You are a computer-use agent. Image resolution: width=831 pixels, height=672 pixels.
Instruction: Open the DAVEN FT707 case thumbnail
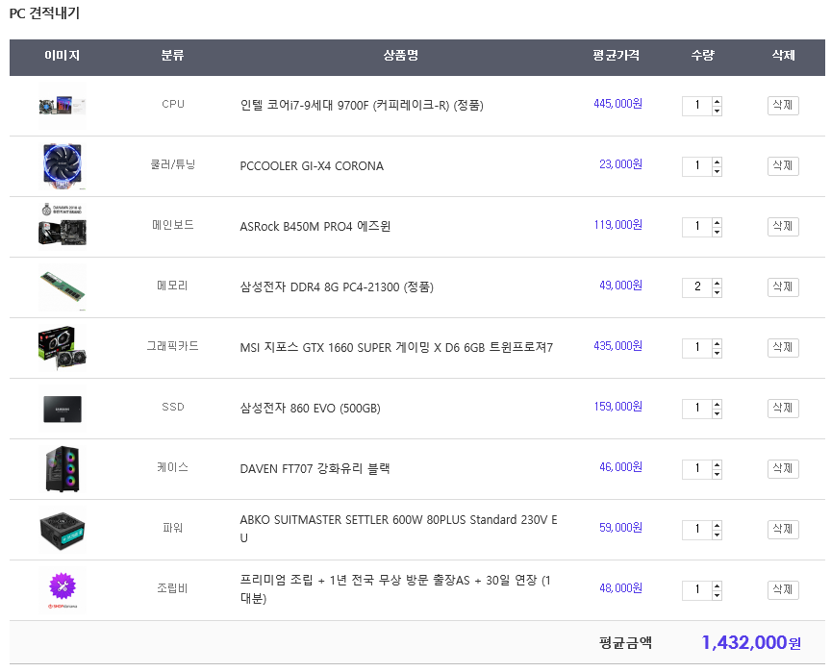click(62, 469)
